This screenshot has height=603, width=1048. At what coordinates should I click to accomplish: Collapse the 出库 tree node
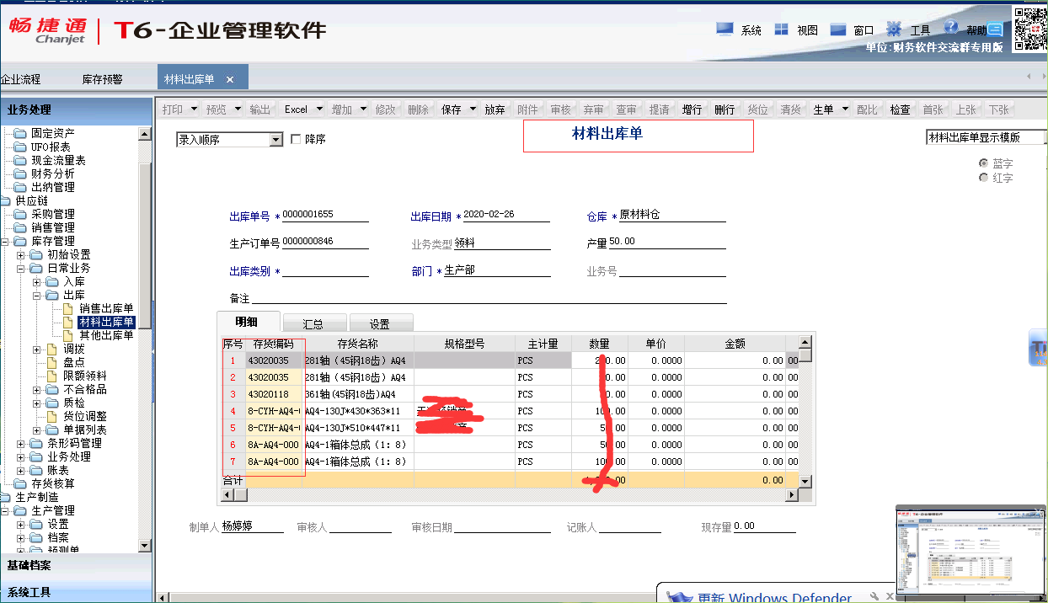click(38, 295)
